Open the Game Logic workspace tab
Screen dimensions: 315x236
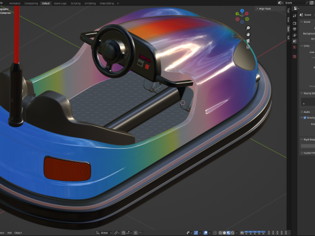point(60,3)
